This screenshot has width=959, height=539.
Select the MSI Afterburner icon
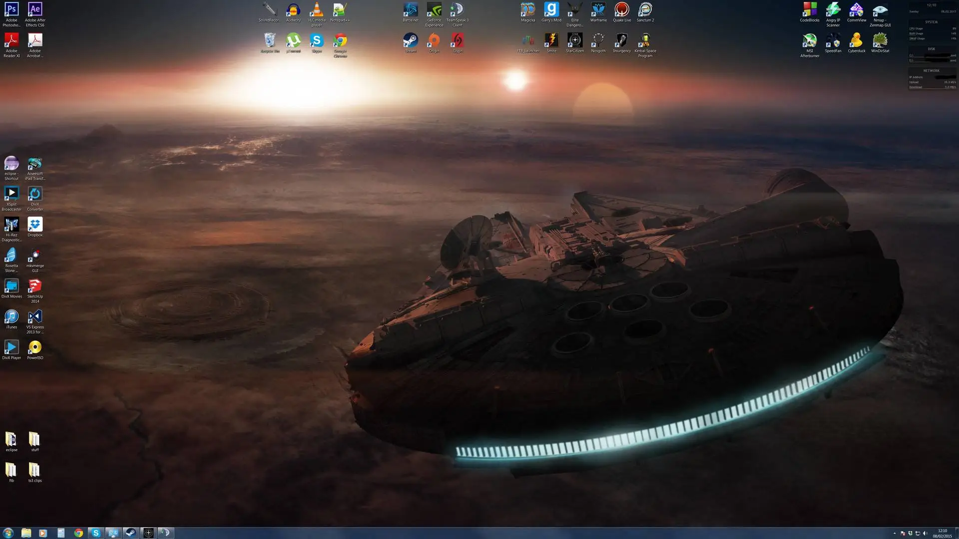[810, 45]
